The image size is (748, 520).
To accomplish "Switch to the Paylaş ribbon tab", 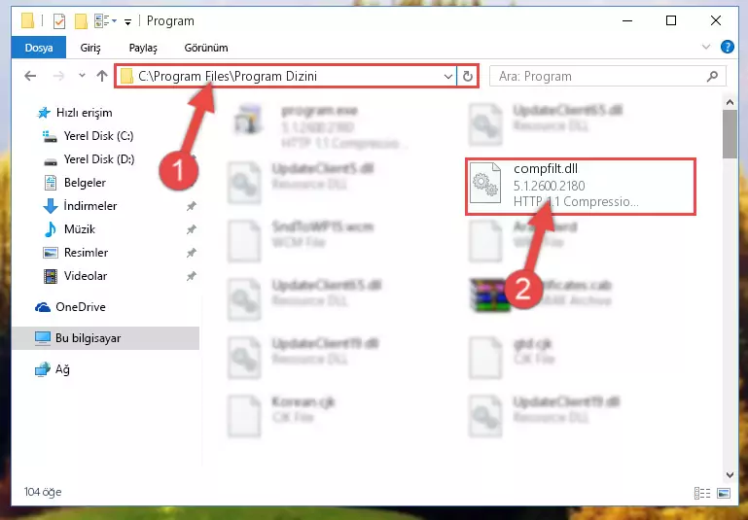I will pos(143,48).
